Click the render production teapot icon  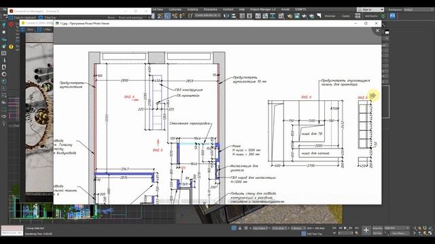(304, 16)
